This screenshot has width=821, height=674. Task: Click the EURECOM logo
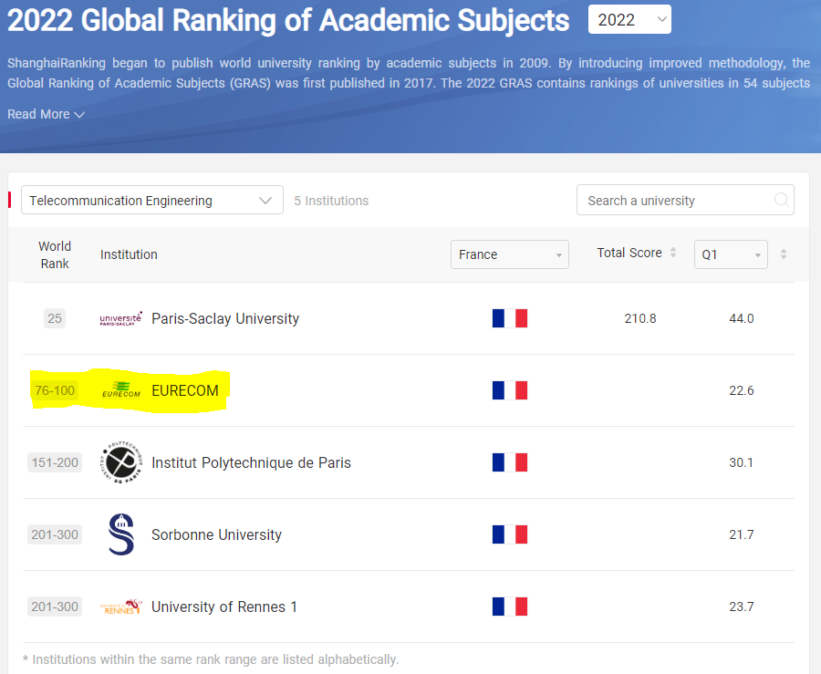pos(121,390)
